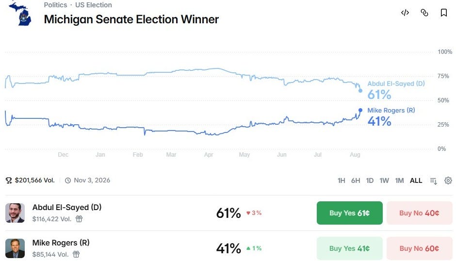Switch chart to 1D range
Viewport: 456px width, 261px height.
[x=370, y=180]
